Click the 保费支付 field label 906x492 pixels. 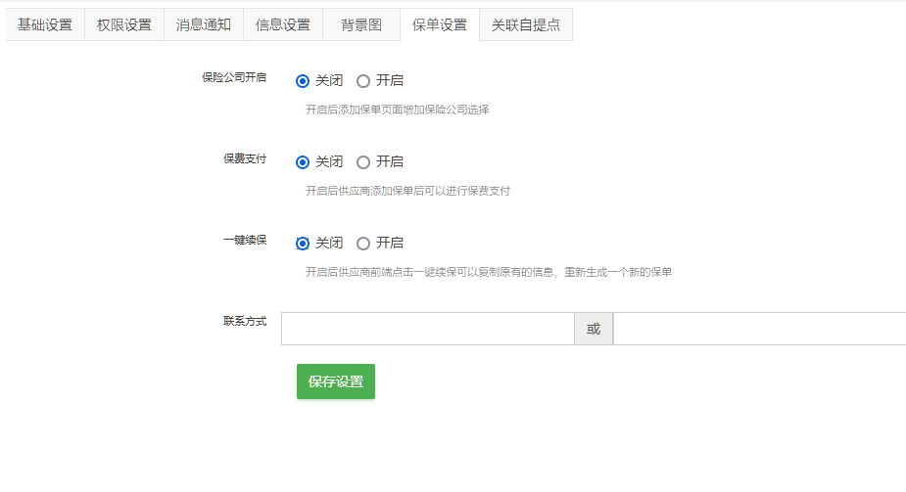pyautogui.click(x=245, y=158)
